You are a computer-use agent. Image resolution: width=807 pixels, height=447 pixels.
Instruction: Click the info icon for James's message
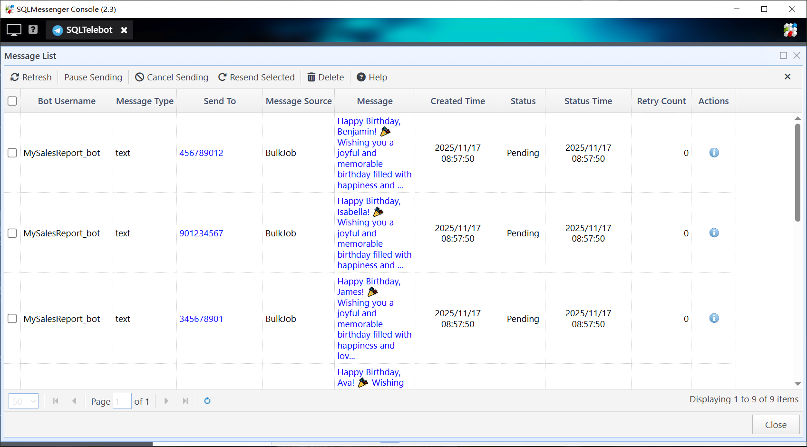(714, 319)
